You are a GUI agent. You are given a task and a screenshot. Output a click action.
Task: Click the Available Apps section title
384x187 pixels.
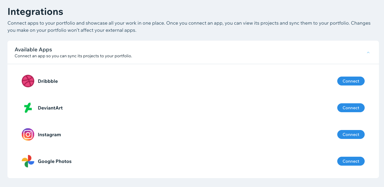[33, 50]
